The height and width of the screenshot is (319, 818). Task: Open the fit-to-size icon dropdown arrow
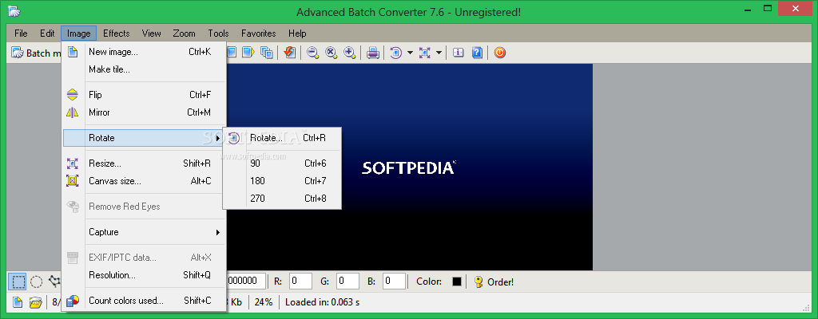(439, 53)
